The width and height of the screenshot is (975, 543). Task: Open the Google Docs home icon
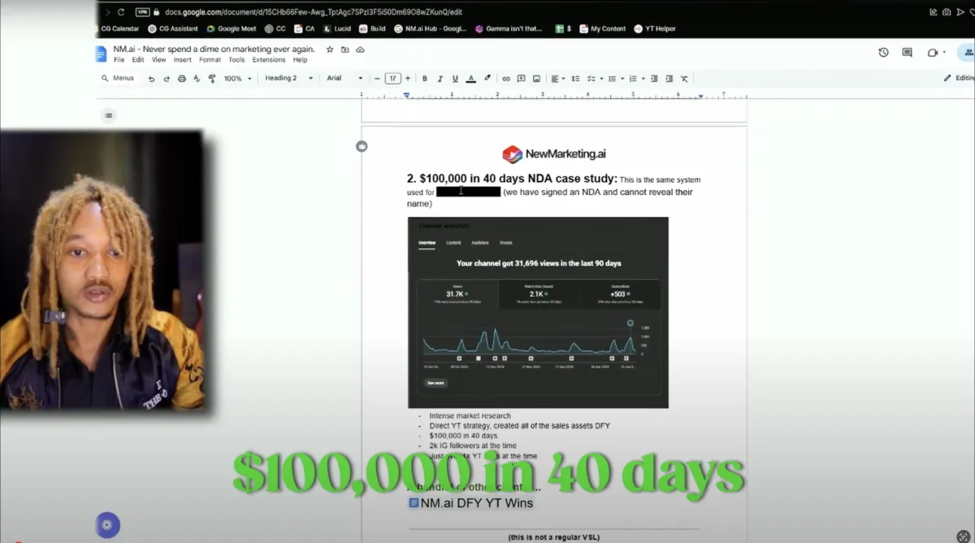click(x=102, y=54)
